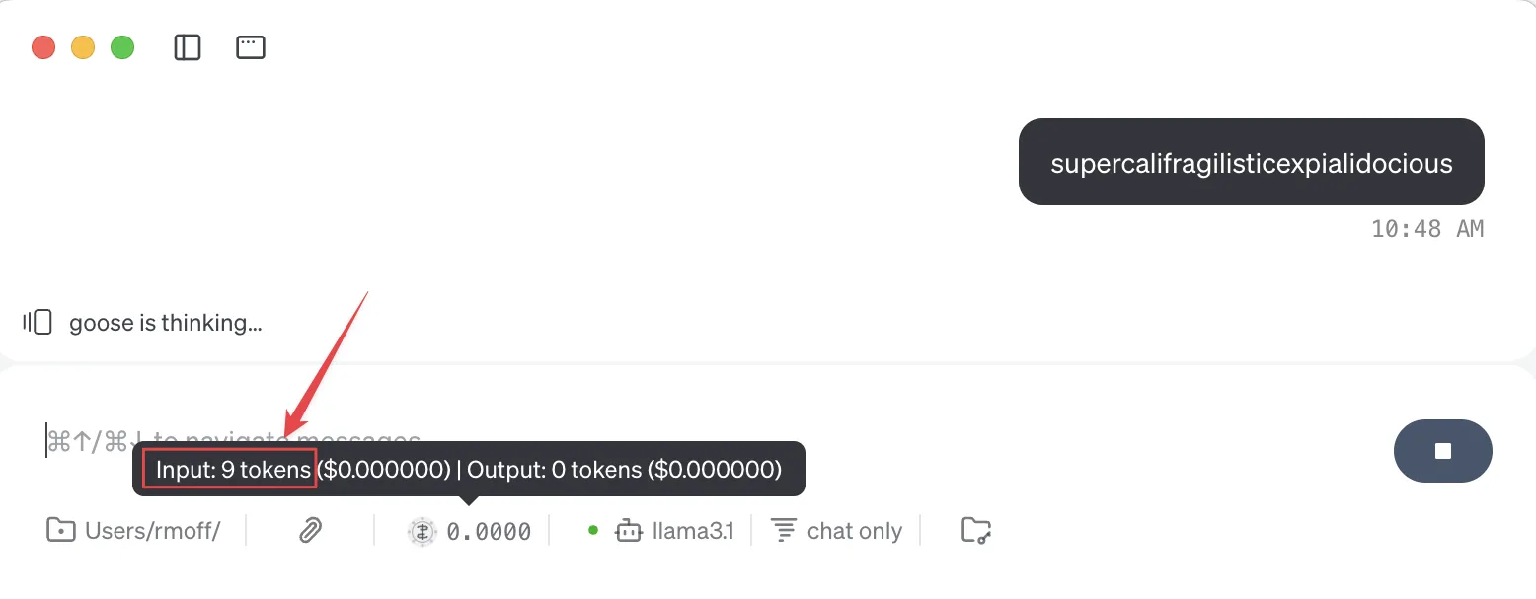
Task: Click the coin cost icon
Action: point(422,531)
